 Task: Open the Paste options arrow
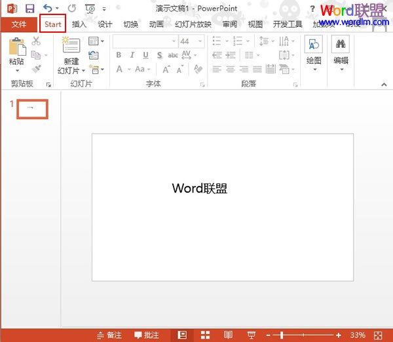click(x=17, y=71)
